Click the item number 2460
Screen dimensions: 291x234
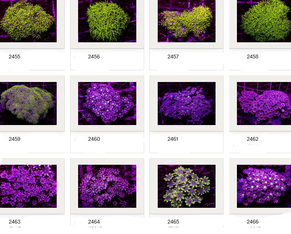pos(94,139)
